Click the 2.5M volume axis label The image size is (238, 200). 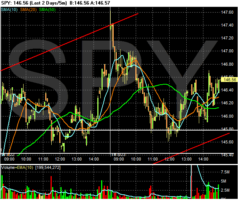click(x=225, y=190)
